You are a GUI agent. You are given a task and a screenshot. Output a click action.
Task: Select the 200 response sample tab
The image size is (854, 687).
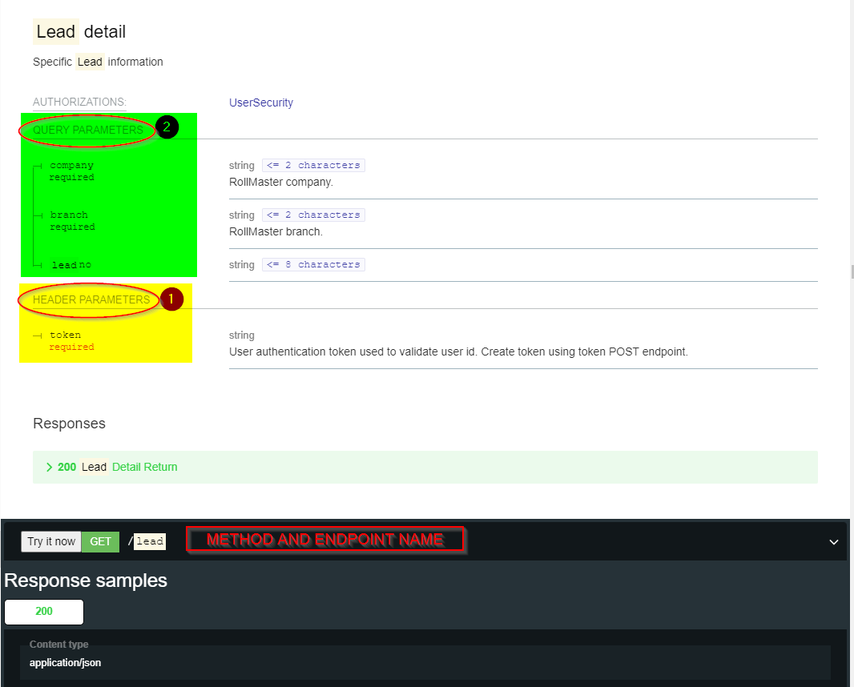[44, 611]
